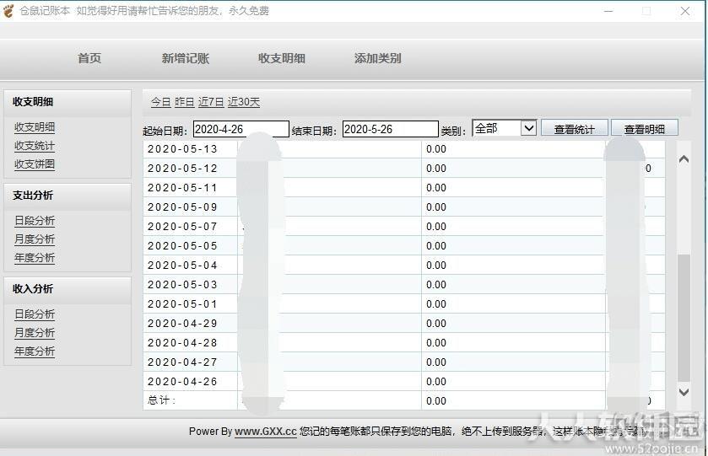
Task: Click the 总计 row label
Action: [161, 400]
